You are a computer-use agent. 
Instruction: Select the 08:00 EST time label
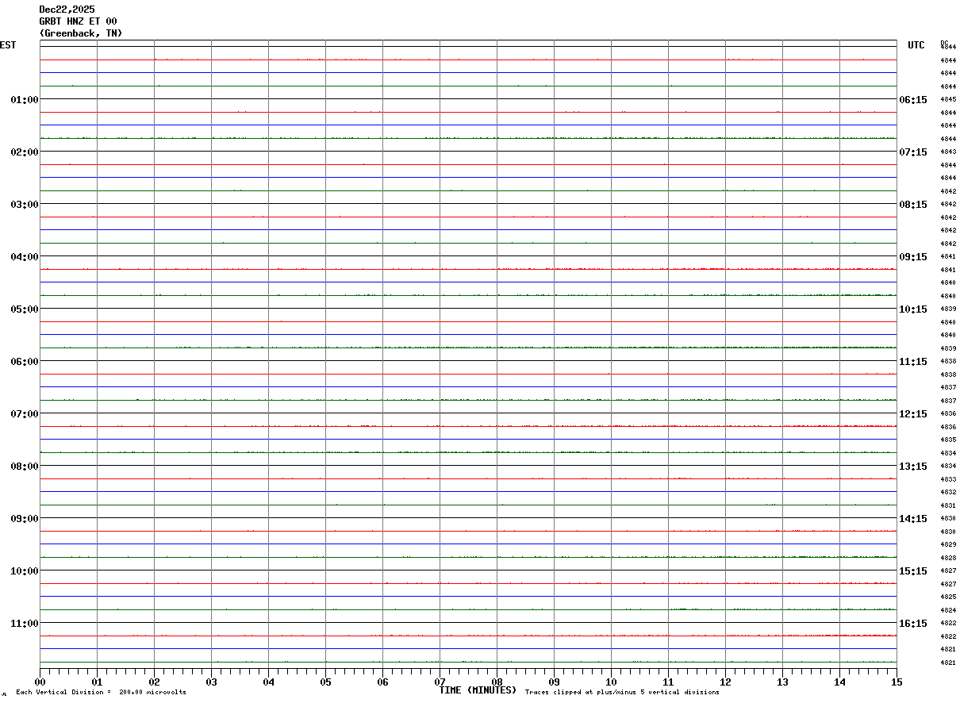pos(25,467)
